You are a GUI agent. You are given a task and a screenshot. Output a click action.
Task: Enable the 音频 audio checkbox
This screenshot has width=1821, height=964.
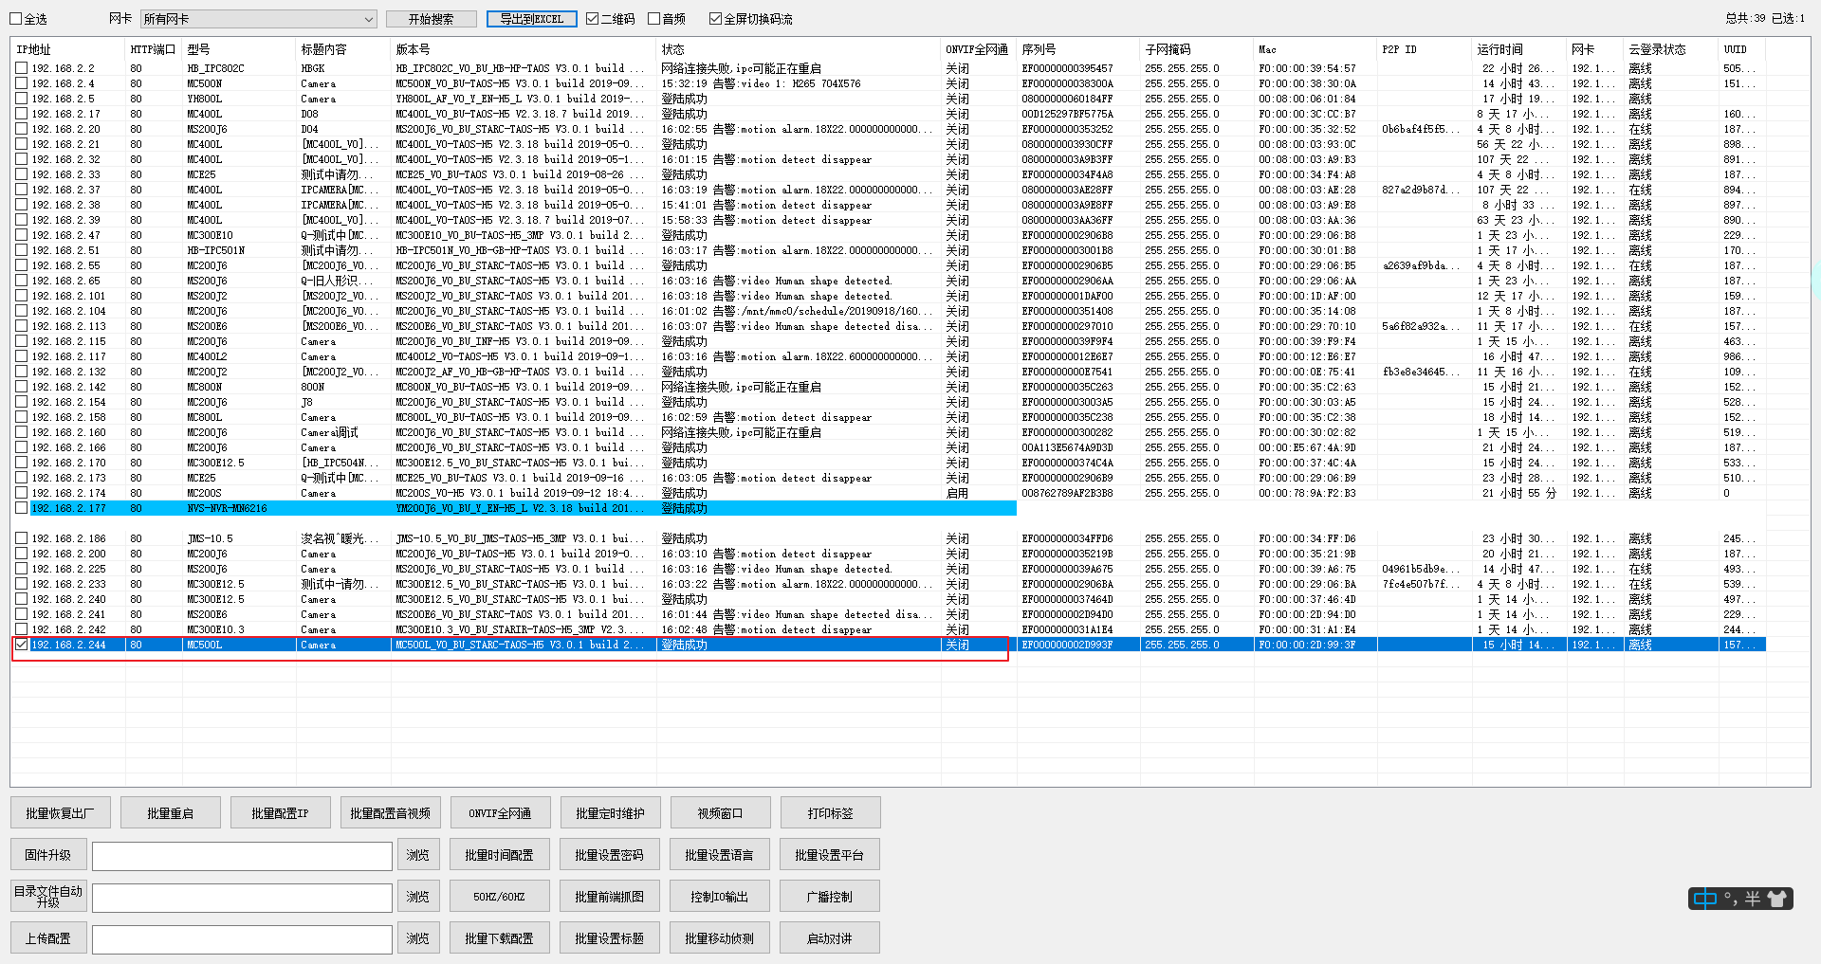point(654,19)
